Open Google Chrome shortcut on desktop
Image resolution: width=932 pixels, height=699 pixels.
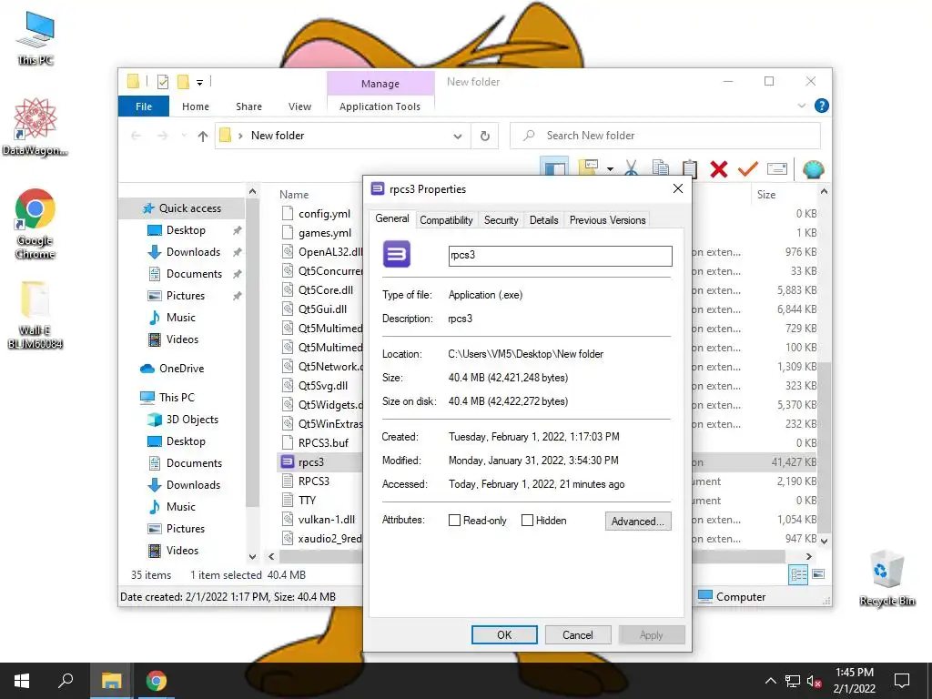[x=35, y=224]
